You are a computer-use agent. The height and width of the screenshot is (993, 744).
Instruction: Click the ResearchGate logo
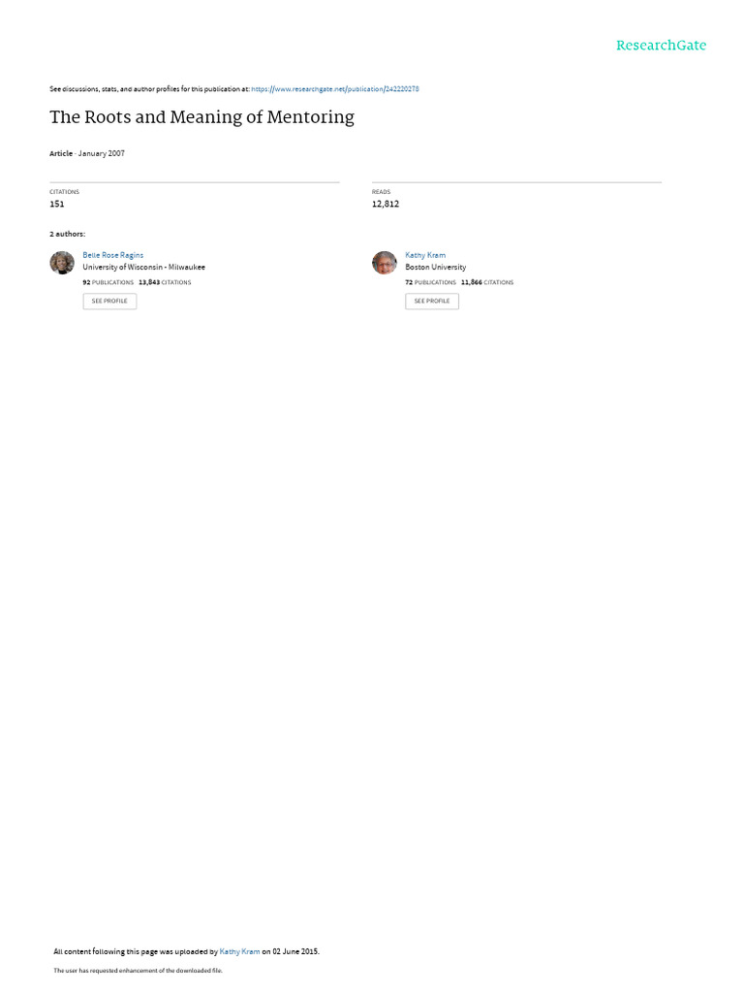(x=661, y=45)
